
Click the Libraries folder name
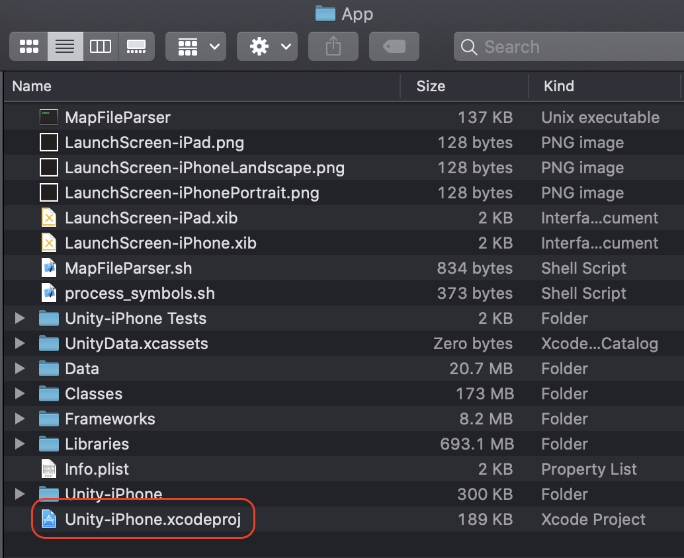coord(97,444)
